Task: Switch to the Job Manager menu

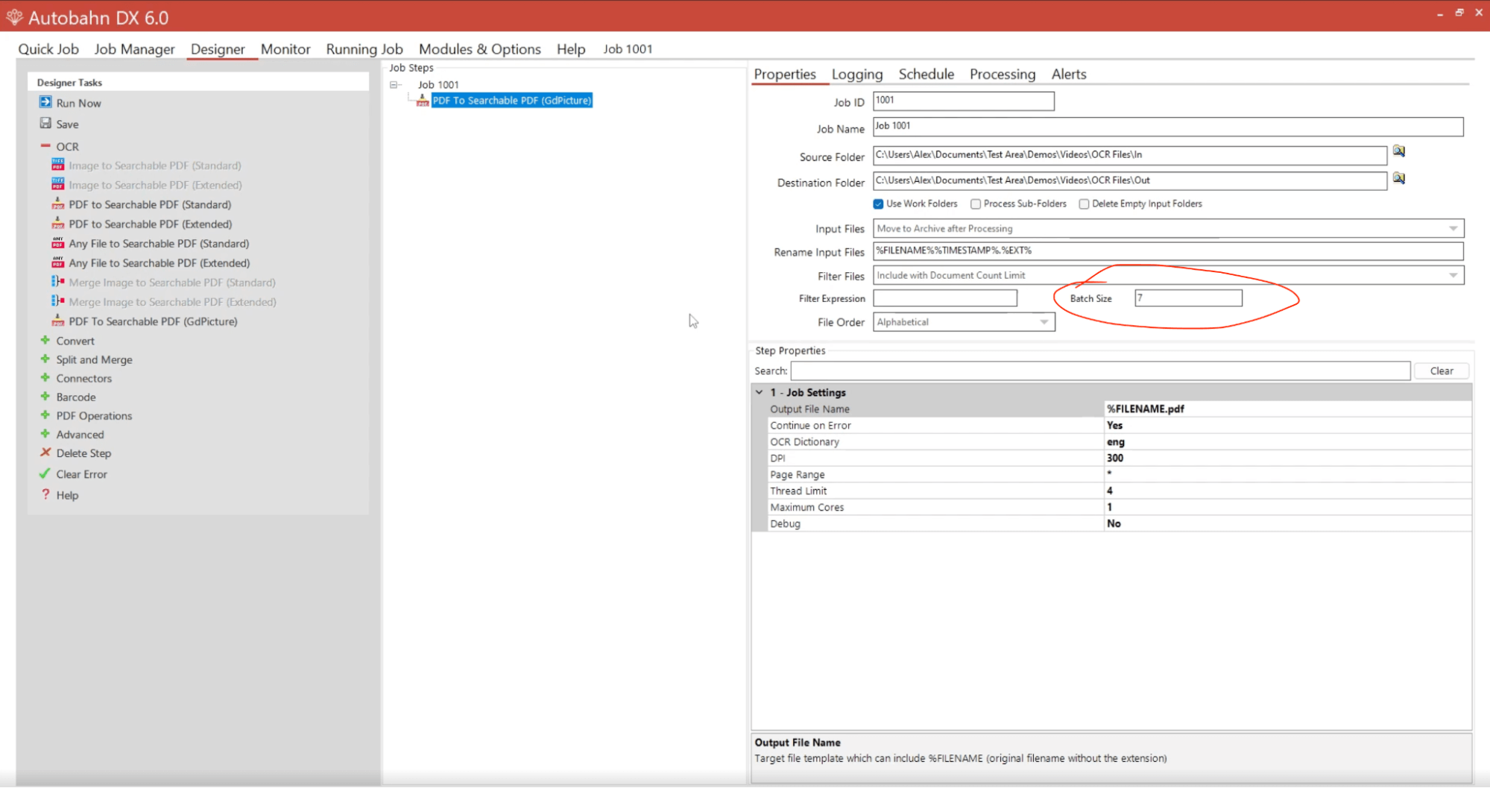Action: [134, 49]
